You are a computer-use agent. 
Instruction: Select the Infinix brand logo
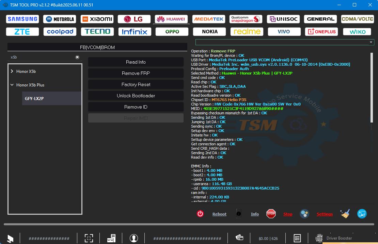click(x=135, y=32)
